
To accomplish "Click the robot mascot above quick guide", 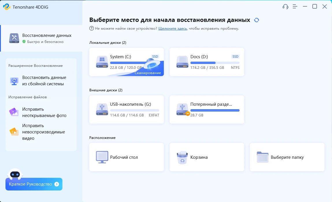I will (15, 174).
